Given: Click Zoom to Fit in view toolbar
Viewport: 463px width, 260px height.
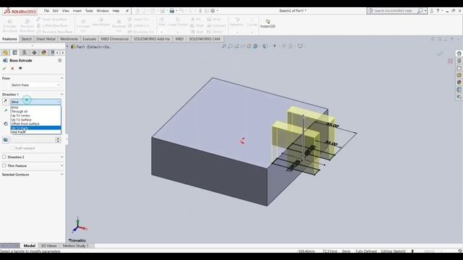Looking at the screenshot, I should [224, 46].
